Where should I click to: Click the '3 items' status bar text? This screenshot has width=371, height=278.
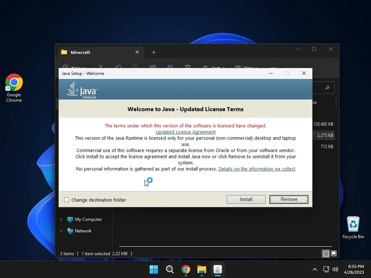(x=67, y=254)
